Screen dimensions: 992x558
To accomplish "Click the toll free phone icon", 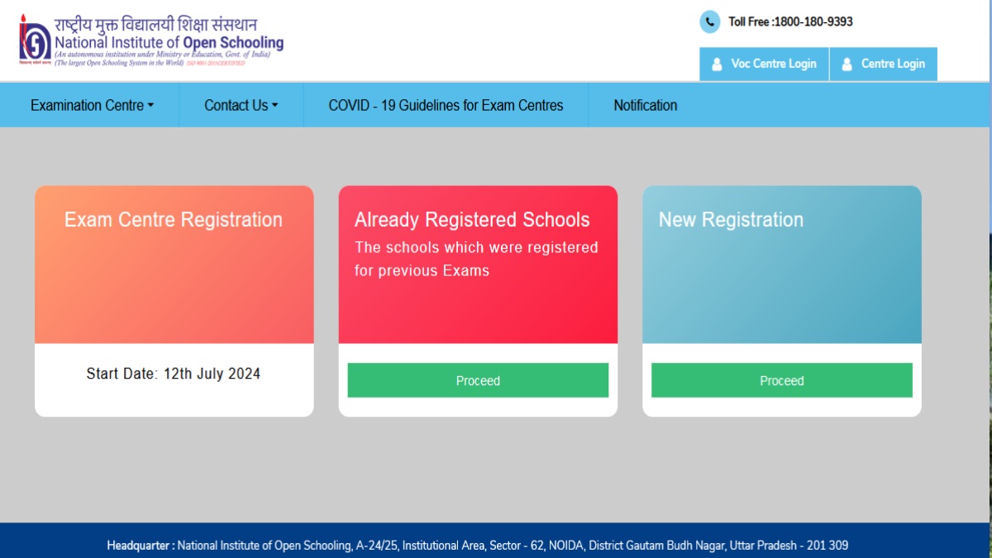I will pos(709,22).
